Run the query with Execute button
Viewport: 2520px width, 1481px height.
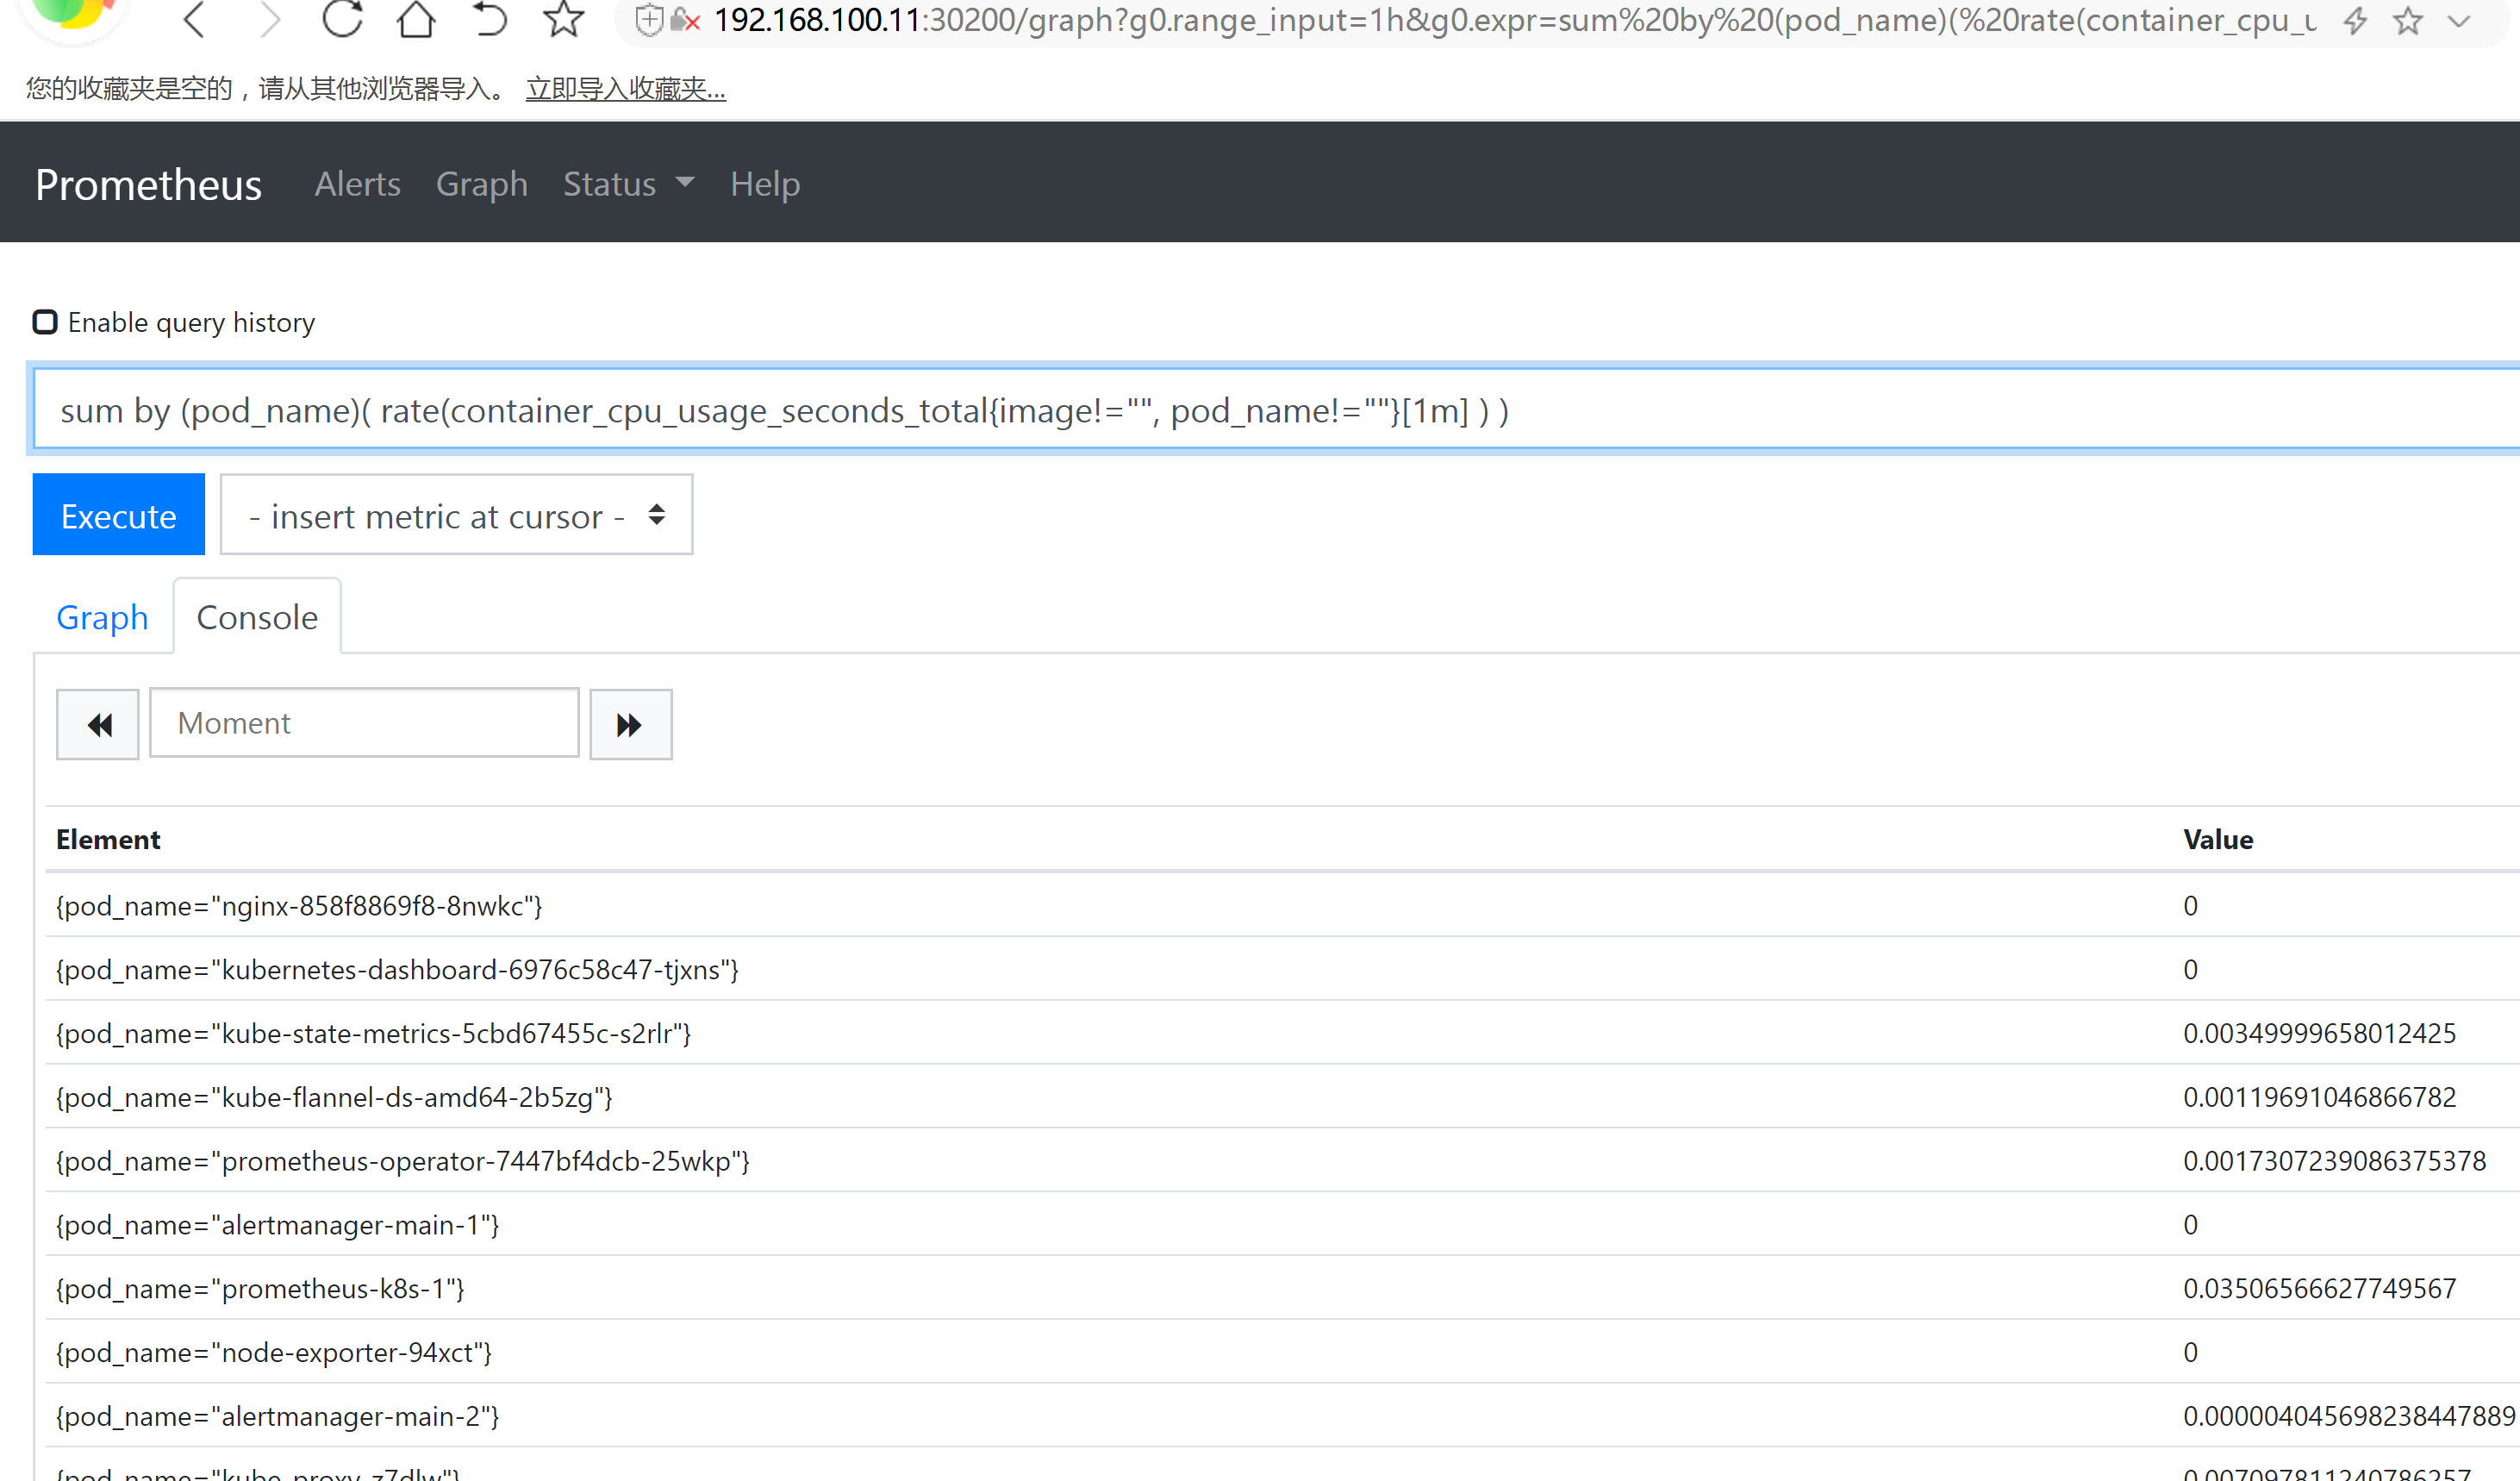click(x=119, y=515)
